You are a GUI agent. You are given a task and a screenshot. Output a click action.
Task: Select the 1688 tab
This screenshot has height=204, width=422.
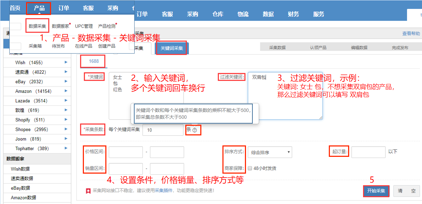click(94, 61)
